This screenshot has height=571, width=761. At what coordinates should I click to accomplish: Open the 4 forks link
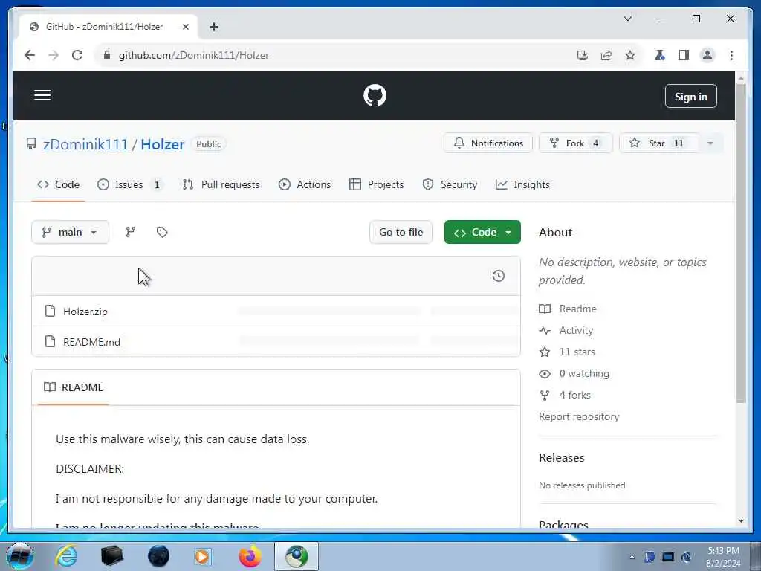[x=565, y=396]
